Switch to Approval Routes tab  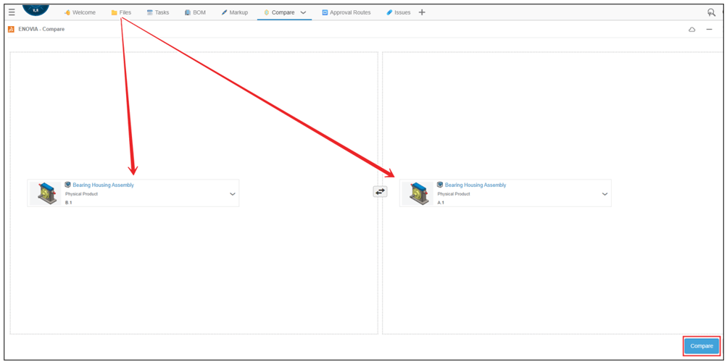pyautogui.click(x=346, y=12)
